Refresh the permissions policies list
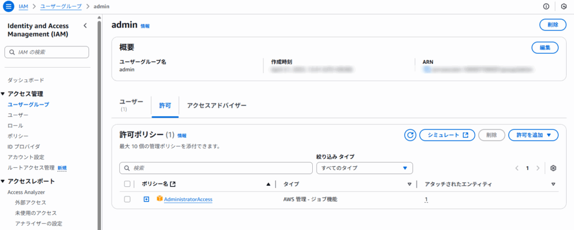Image resolution: width=574 pixels, height=230 pixels. pos(410,135)
